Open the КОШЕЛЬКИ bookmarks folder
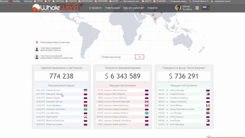 [160, 1]
